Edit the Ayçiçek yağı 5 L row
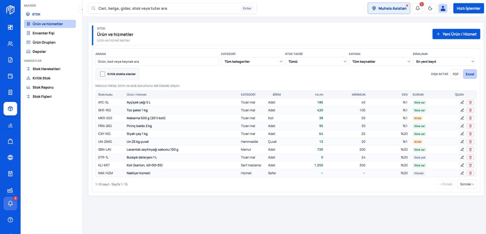 click(462, 102)
